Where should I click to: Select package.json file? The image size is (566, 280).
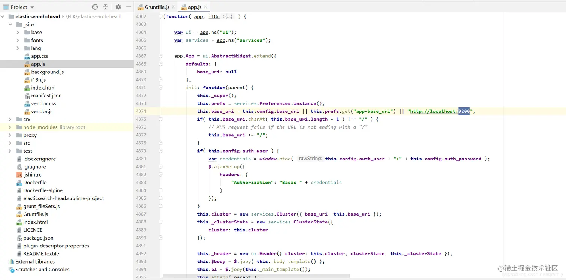38,238
